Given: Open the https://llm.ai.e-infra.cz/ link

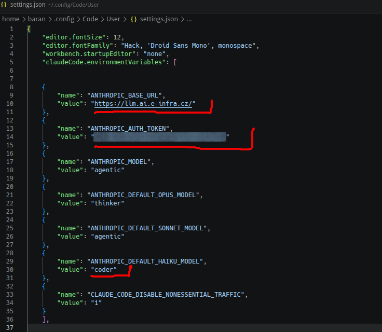Looking at the screenshot, I should click(143, 104).
